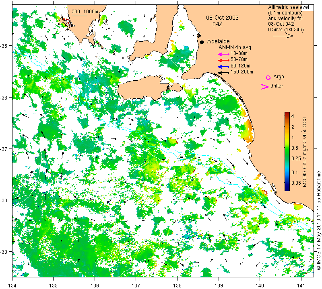
Task: Click the colorbar tick value 1
Action: pyautogui.click(x=293, y=137)
